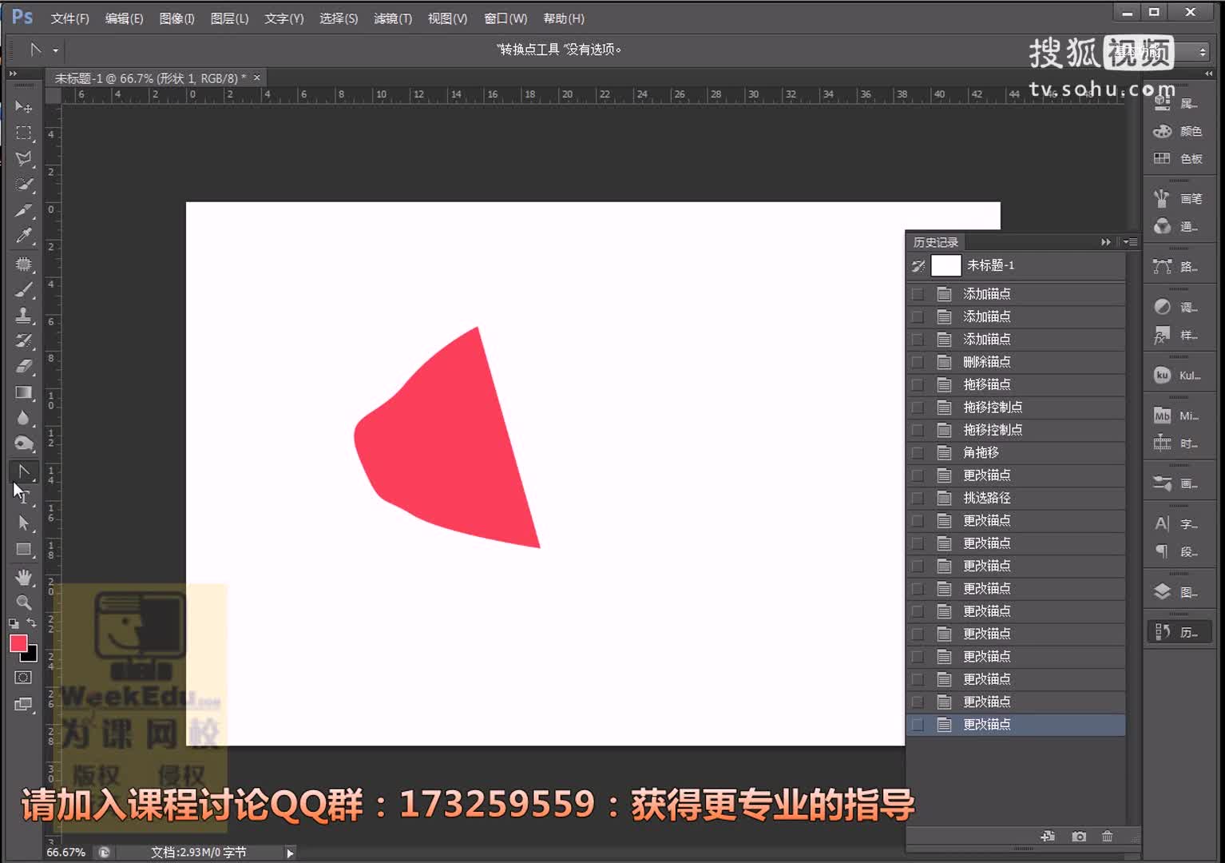Select the Type tool

[24, 497]
